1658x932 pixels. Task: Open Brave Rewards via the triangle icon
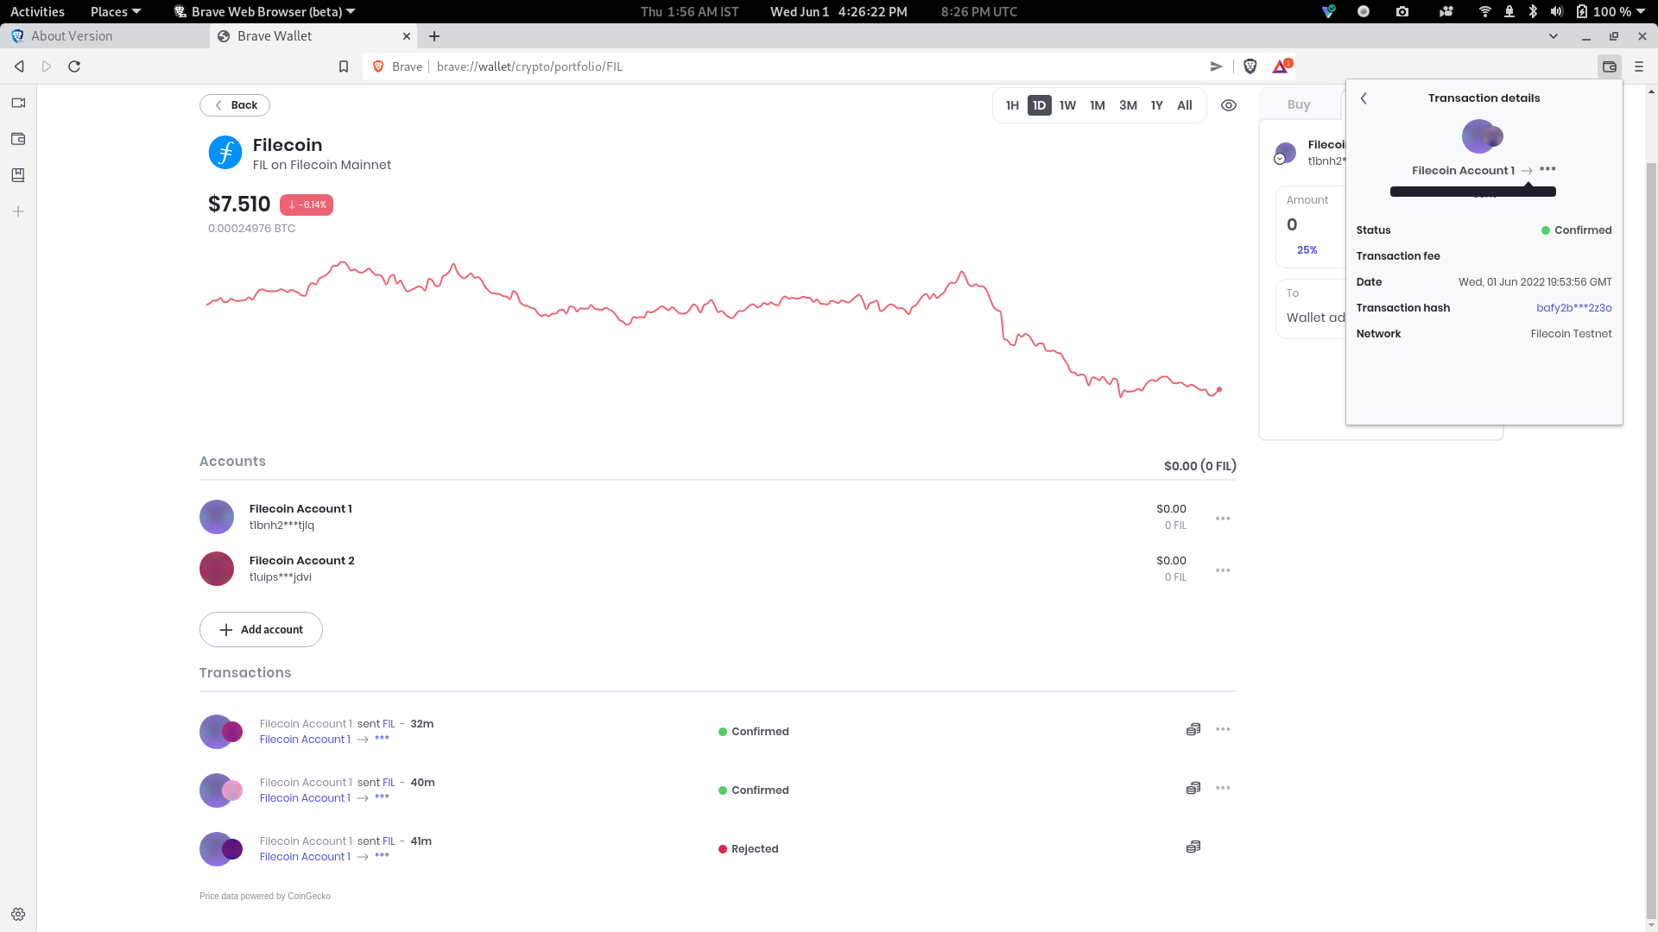pos(1281,66)
